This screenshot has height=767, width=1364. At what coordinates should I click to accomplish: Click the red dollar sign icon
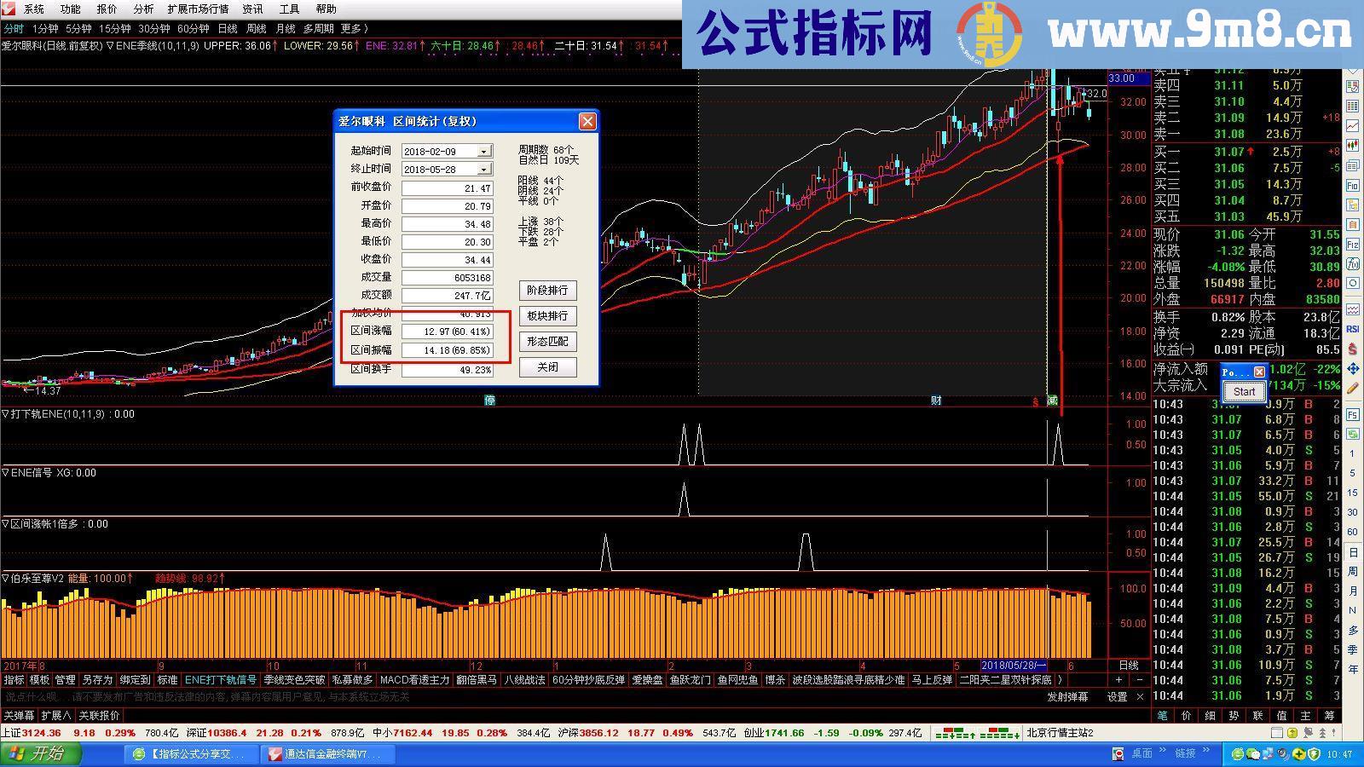click(1353, 349)
